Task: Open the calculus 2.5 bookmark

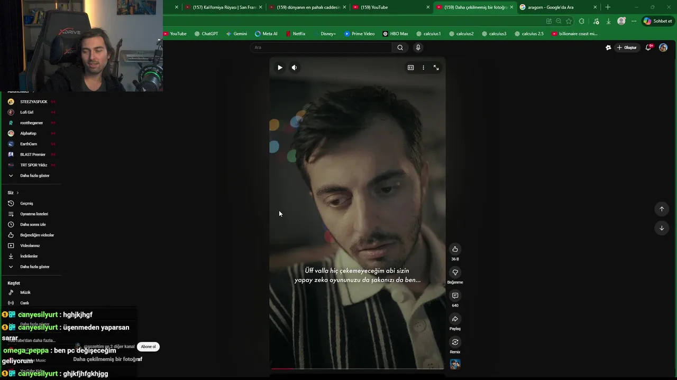Action: tap(528, 34)
